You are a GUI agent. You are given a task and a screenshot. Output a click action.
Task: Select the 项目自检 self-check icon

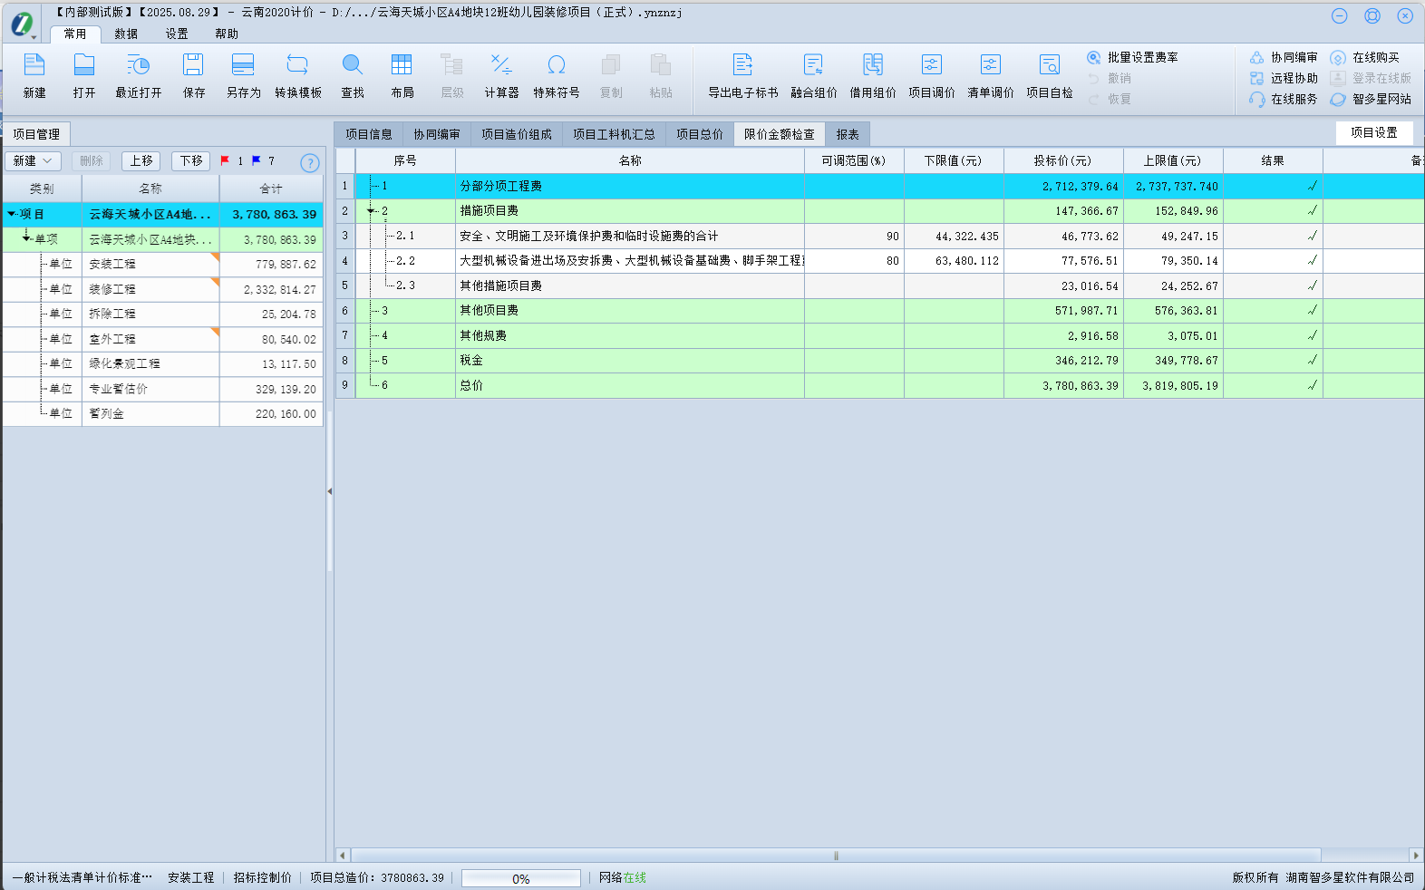(1049, 65)
